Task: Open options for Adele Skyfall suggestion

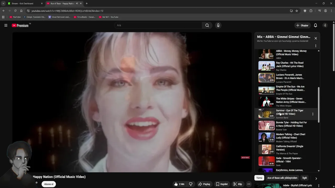Action: (x=319, y=186)
